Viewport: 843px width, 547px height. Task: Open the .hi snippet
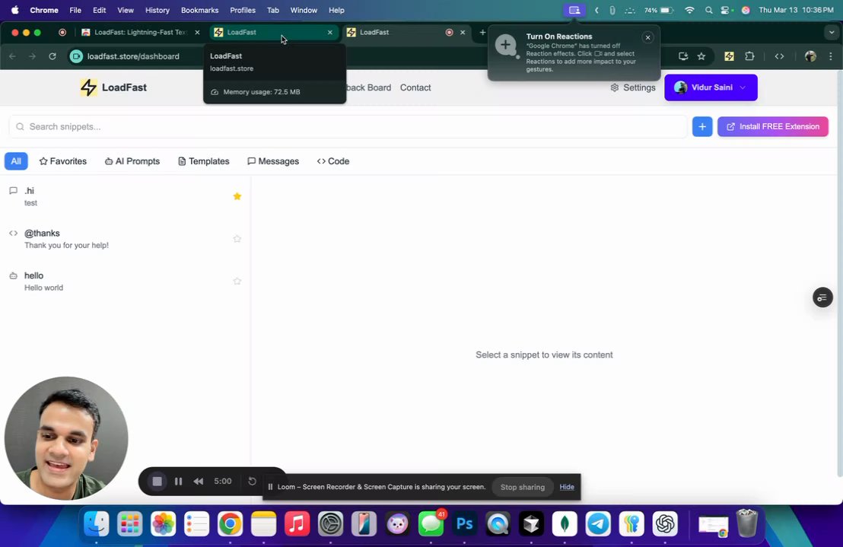coord(126,197)
